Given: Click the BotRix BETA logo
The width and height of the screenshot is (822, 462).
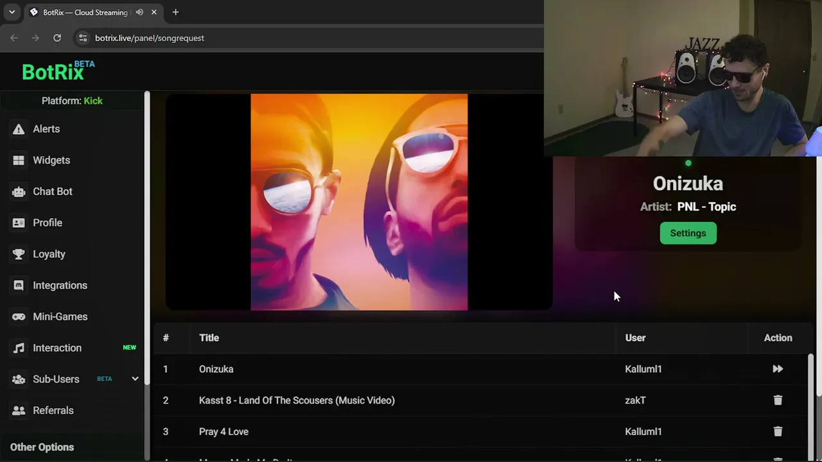Looking at the screenshot, I should pyautogui.click(x=58, y=71).
